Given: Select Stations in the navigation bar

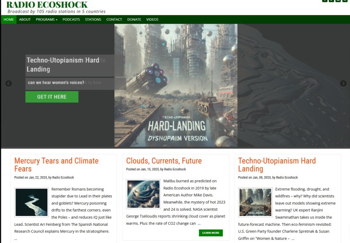Looking at the screenshot, I should [x=93, y=19].
